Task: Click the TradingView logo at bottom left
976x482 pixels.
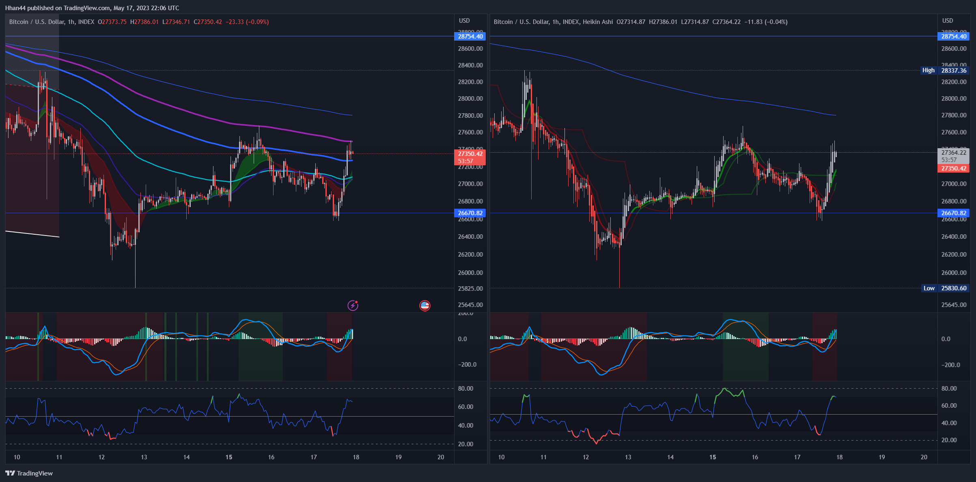Action: pos(29,473)
